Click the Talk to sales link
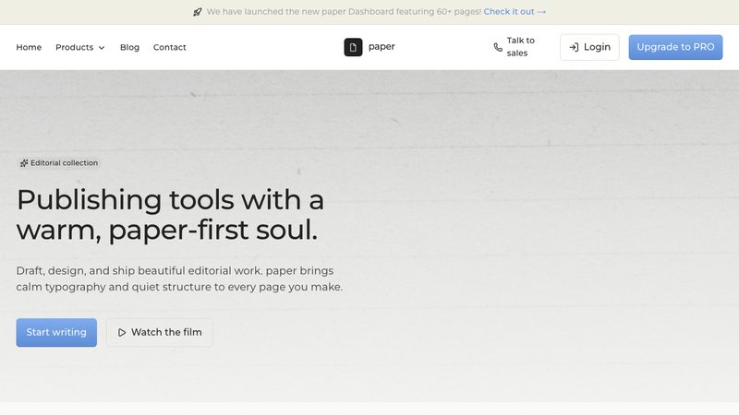The width and height of the screenshot is (739, 415). tap(515, 47)
